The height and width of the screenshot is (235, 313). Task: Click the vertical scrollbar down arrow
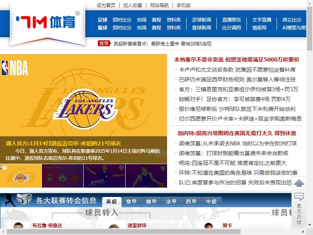(309, 225)
